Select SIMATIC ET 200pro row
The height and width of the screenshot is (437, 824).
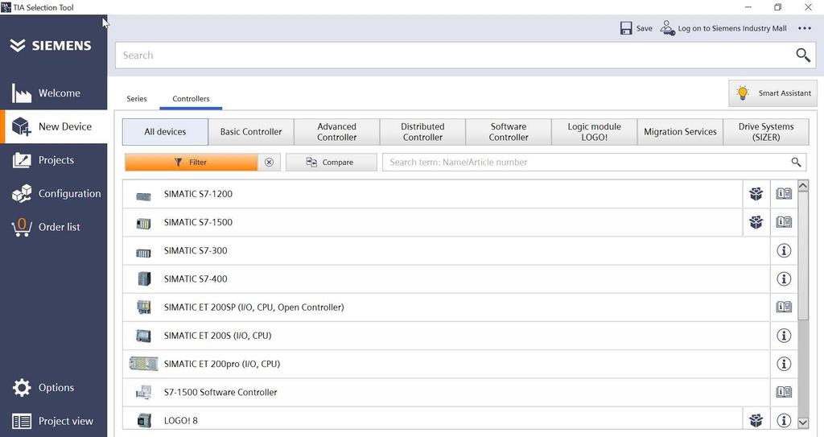[x=446, y=364]
